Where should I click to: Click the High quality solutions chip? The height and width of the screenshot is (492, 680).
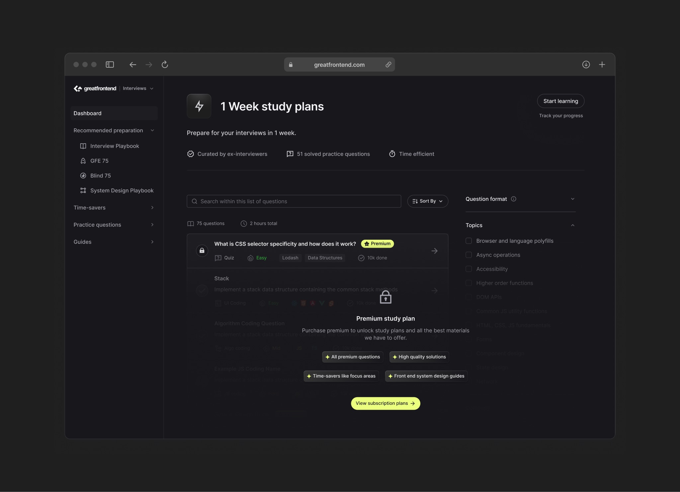point(419,357)
